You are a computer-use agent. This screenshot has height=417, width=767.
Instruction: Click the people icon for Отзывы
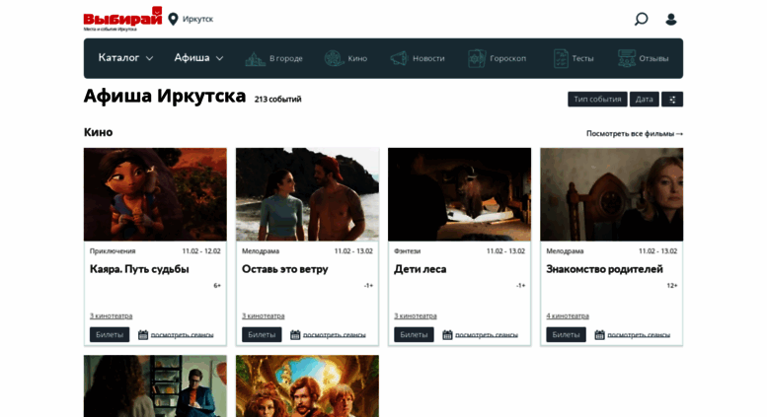pos(627,58)
